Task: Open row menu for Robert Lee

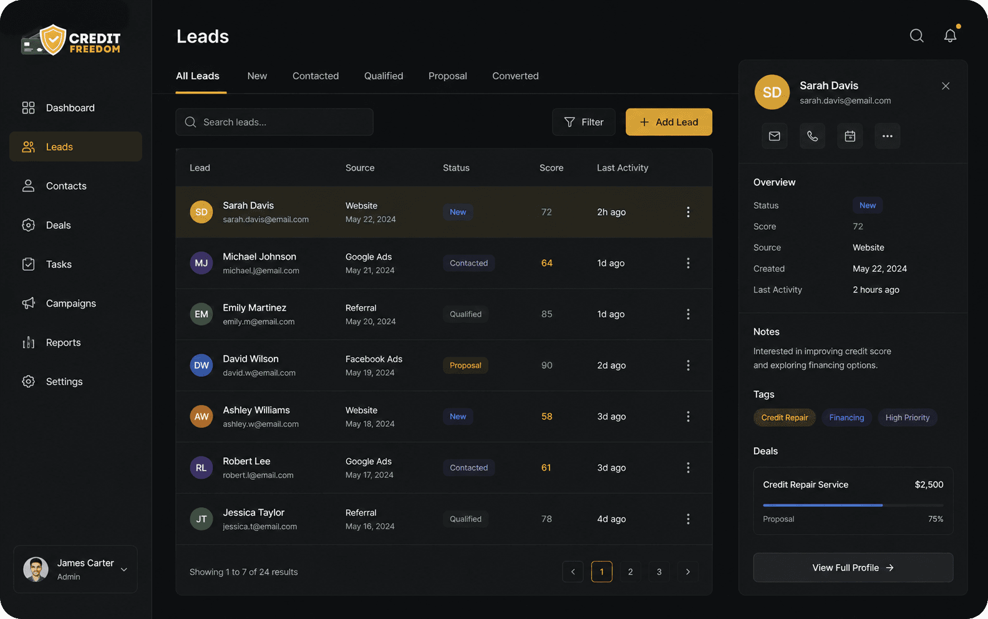Action: (688, 468)
